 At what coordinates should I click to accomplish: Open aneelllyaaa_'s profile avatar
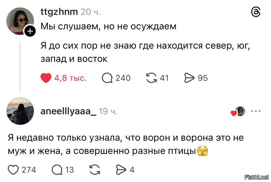[x=20, y=111]
